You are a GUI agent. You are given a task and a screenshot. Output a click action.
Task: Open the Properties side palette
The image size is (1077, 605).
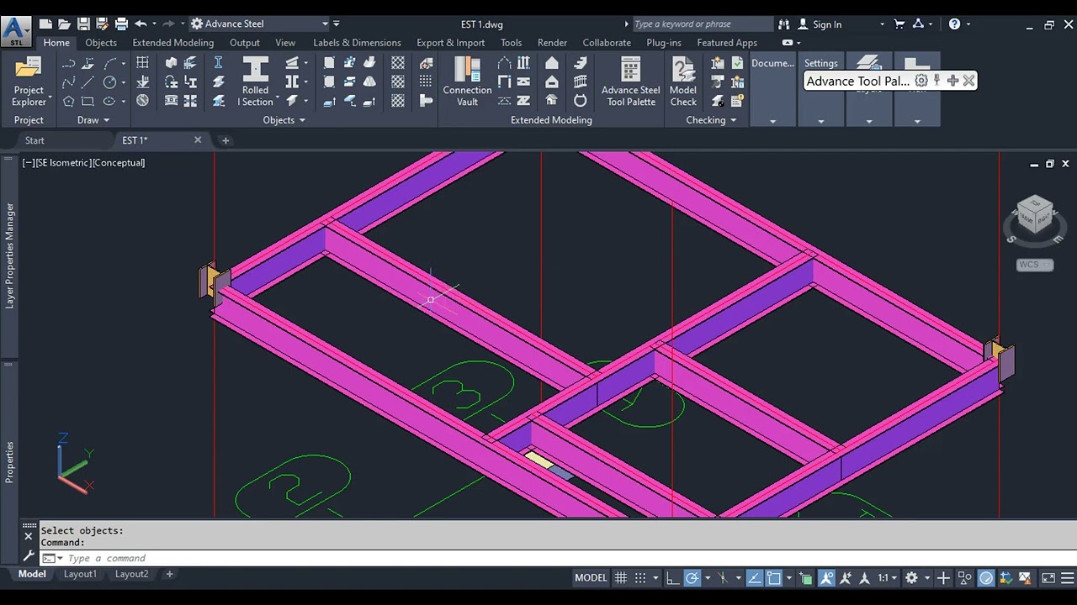[x=10, y=461]
